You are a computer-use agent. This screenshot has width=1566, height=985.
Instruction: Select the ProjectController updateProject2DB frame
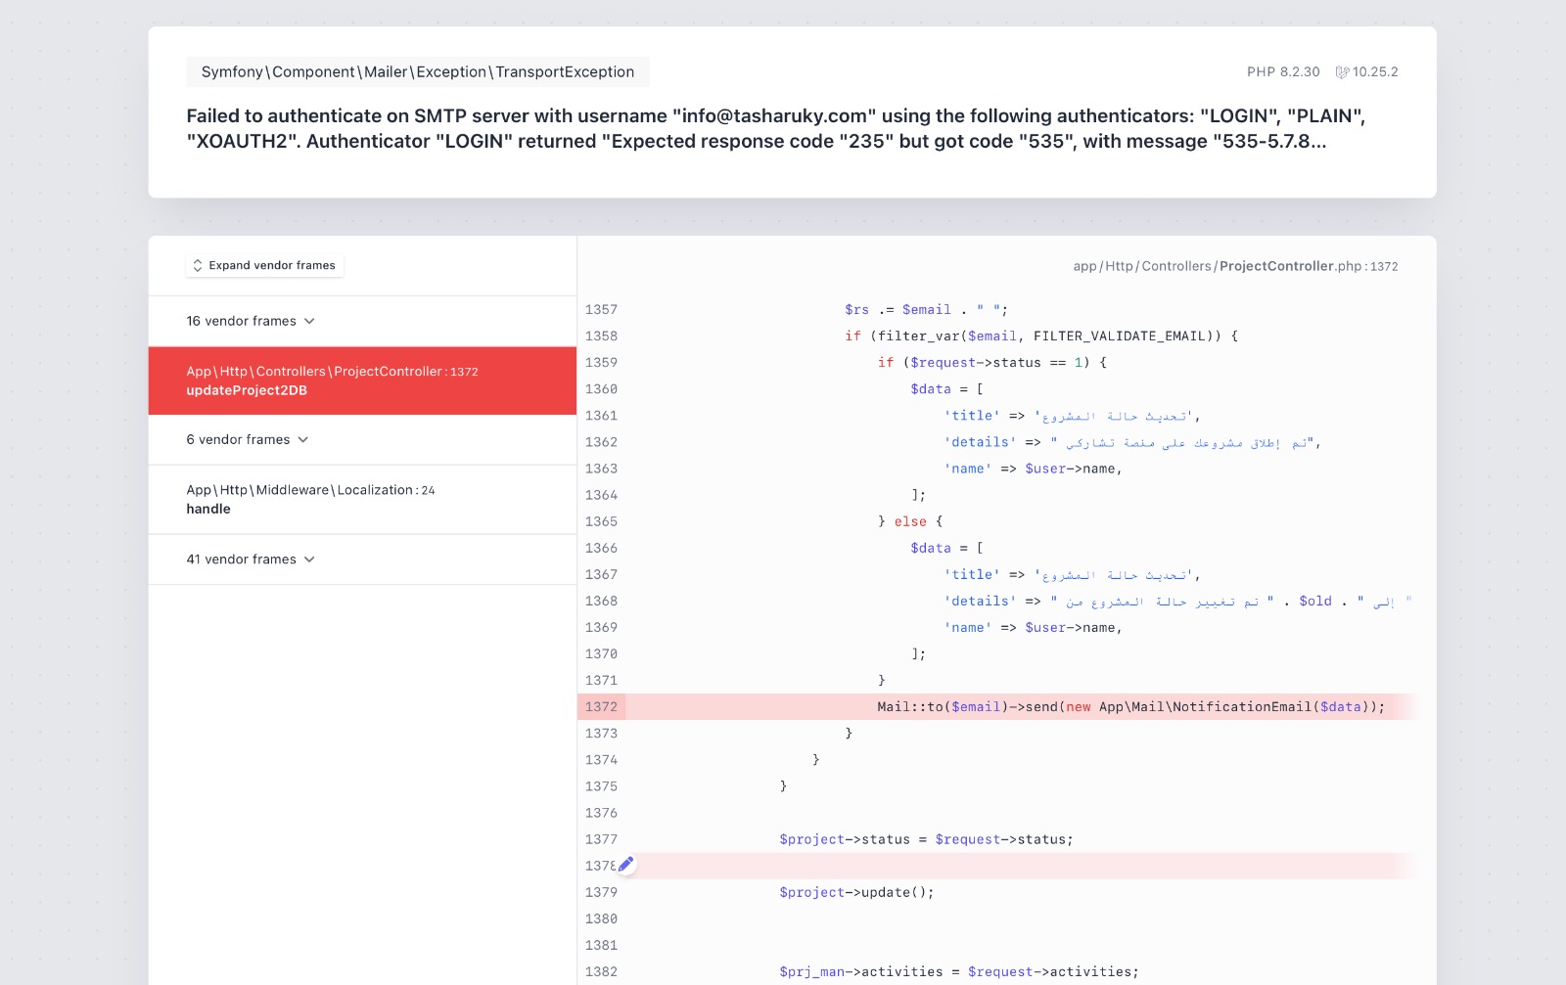click(362, 381)
